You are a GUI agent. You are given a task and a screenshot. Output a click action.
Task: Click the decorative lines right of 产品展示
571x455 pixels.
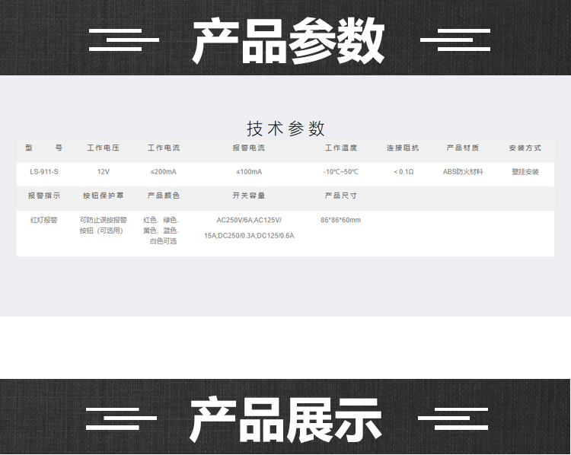(x=452, y=418)
